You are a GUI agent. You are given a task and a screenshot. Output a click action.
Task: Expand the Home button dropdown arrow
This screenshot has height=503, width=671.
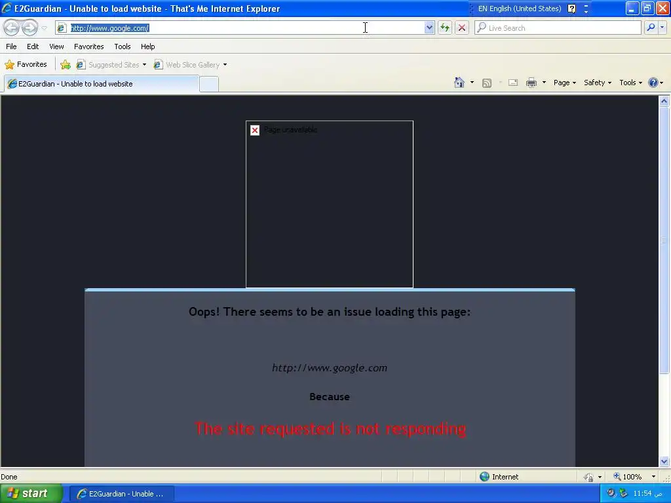[x=472, y=83]
